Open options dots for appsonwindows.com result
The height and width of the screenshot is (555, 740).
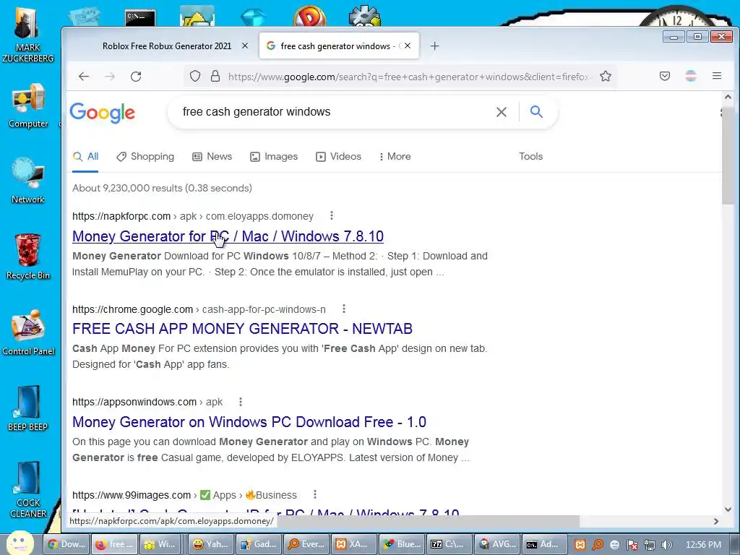(241, 402)
